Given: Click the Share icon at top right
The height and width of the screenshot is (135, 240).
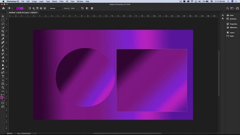Looking at the screenshot, I should [237, 8].
